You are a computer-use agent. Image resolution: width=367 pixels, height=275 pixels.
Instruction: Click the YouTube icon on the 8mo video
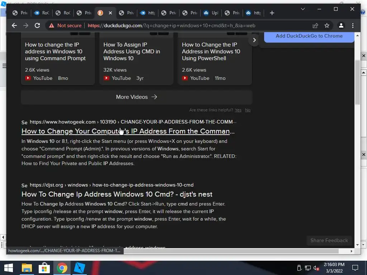pyautogui.click(x=28, y=78)
